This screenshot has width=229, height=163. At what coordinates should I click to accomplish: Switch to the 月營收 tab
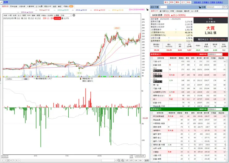point(68,6)
